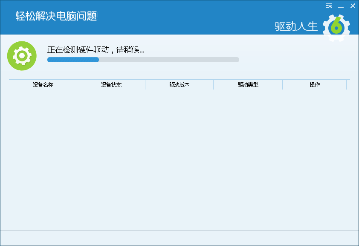The width and height of the screenshot is (359, 246).
Task: Click the 驱动人生 brand text
Action: [296, 26]
